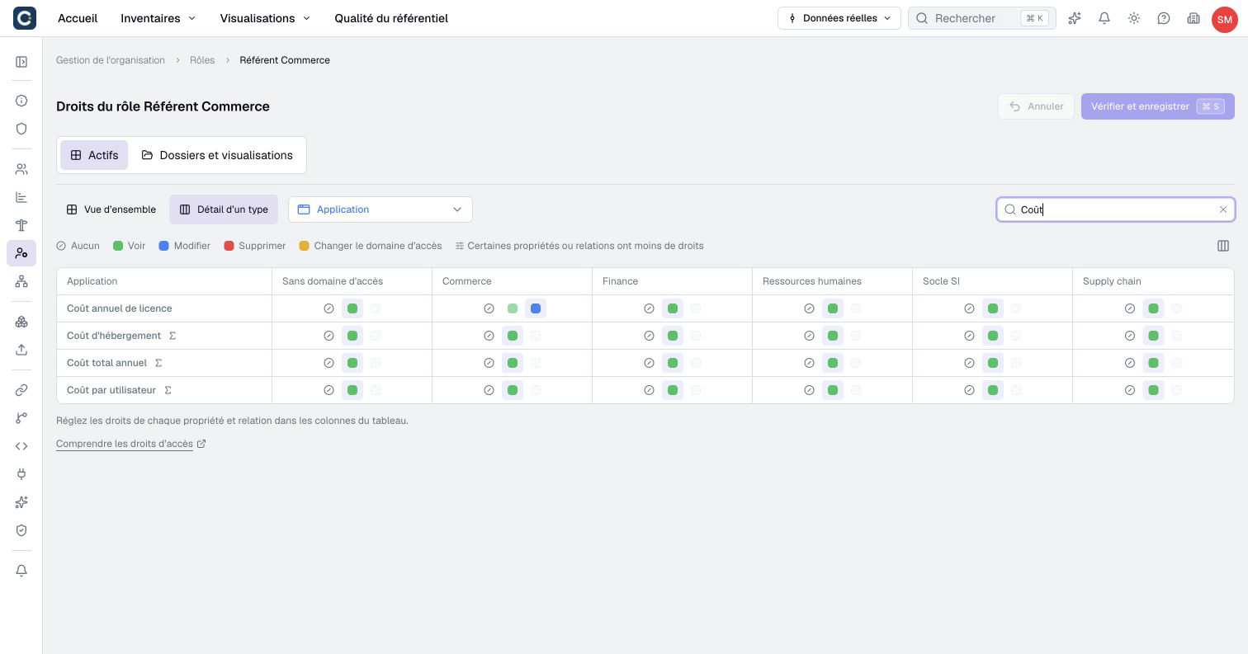1248x654 pixels.
Task: Switch theme with the sun icon
Action: point(1134,18)
